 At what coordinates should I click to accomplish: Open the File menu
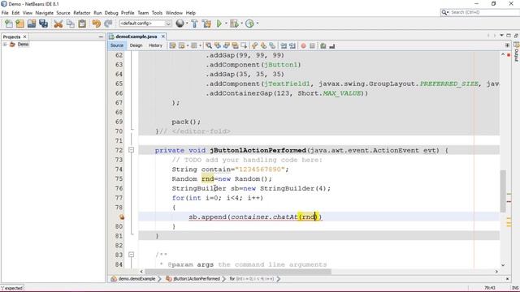[x=5, y=13]
